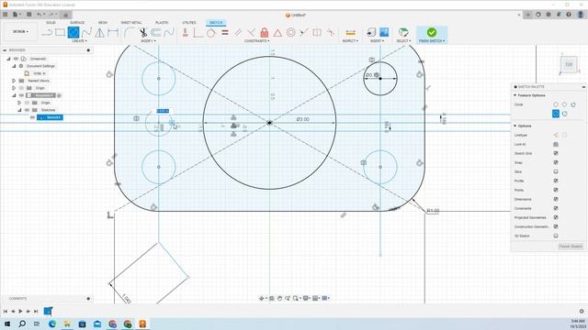The height and width of the screenshot is (330, 588).
Task: Apply the Fix/Unfix lock constraint
Action: pyautogui.click(x=265, y=33)
